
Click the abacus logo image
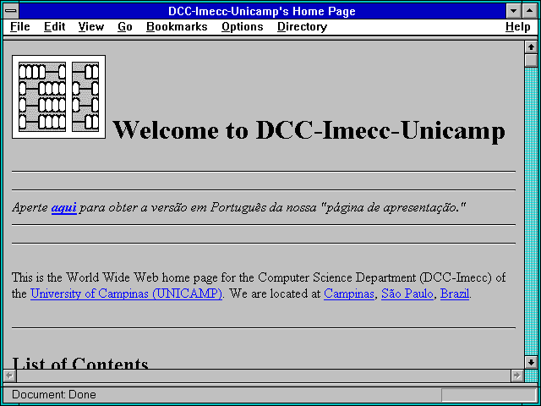58,96
